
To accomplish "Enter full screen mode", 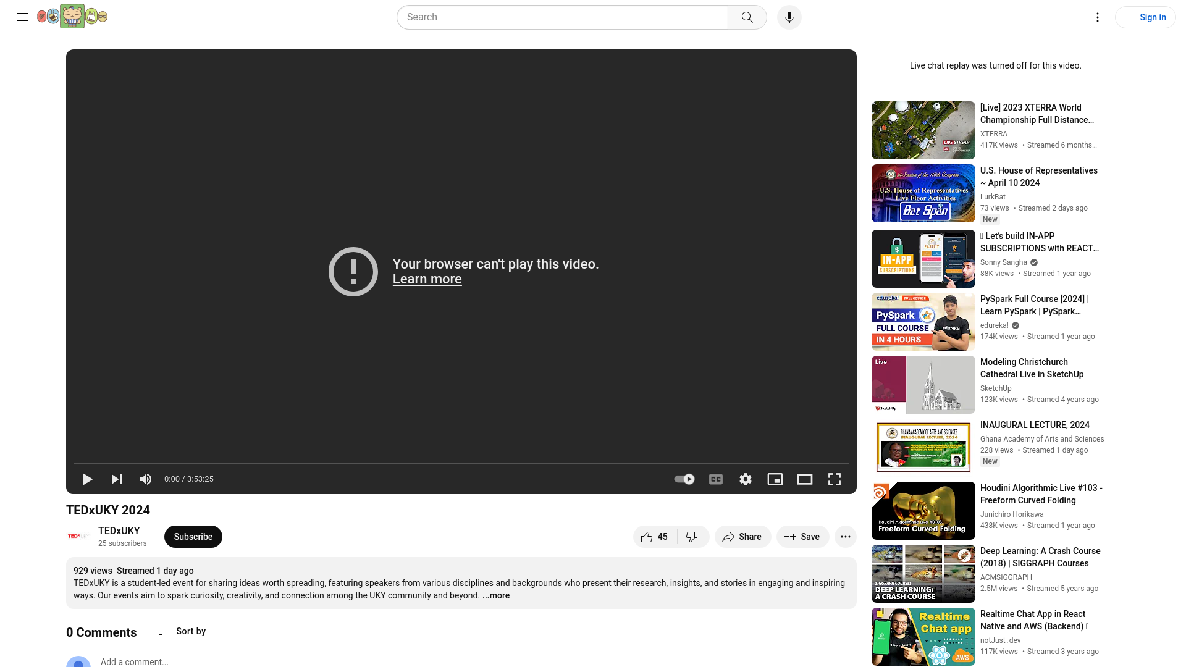I will coord(835,479).
